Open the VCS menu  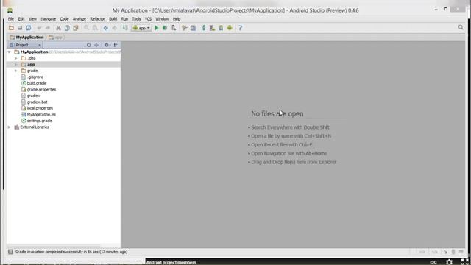(148, 19)
